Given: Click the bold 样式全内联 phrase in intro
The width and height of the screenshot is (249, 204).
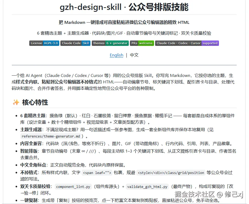Looking at the screenshot, I should (57, 82).
